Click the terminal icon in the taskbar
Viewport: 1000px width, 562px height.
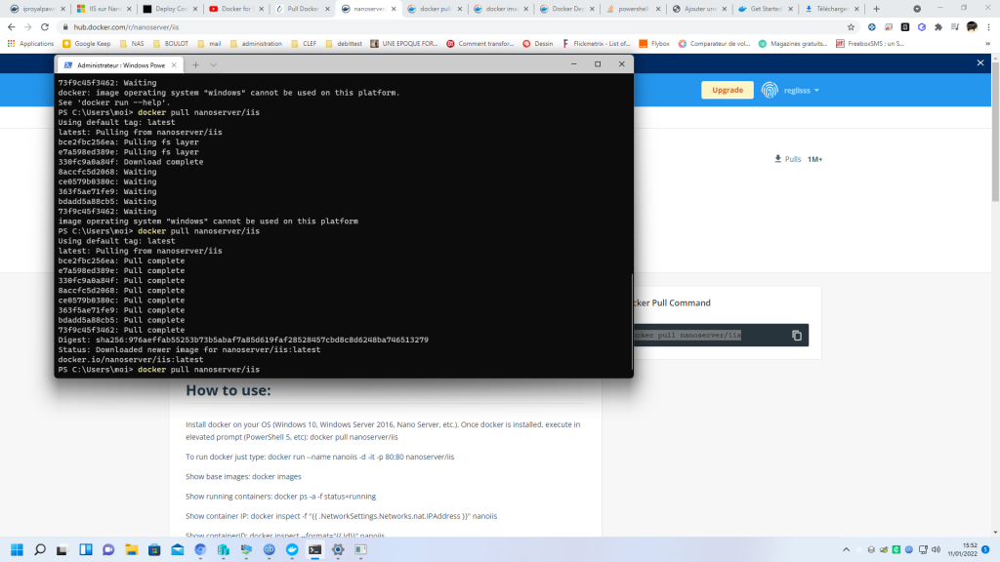coord(314,549)
